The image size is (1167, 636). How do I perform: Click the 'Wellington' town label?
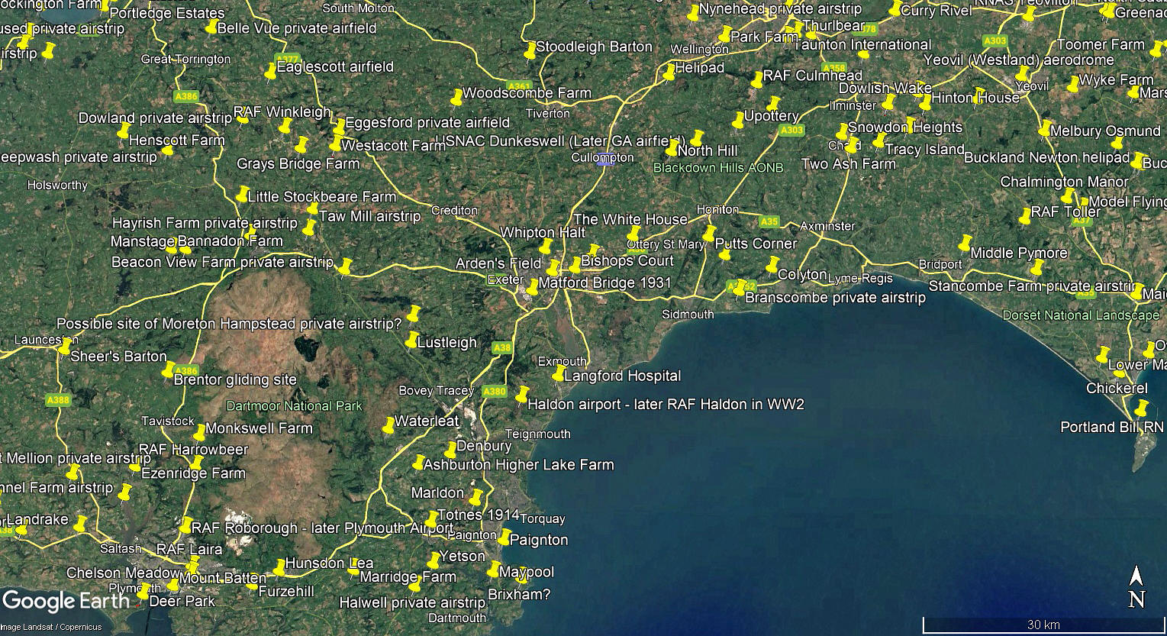(x=700, y=49)
